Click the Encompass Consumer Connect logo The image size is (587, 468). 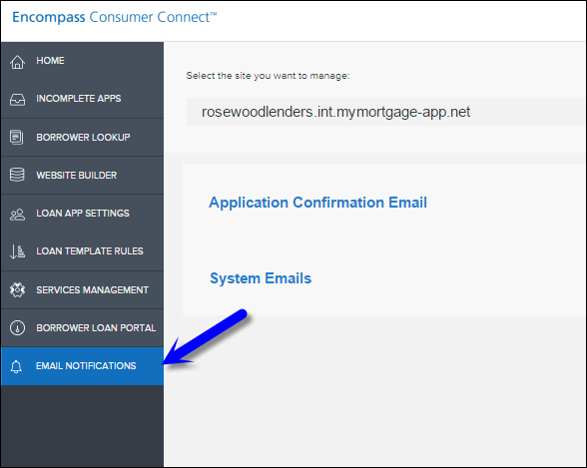tap(115, 17)
